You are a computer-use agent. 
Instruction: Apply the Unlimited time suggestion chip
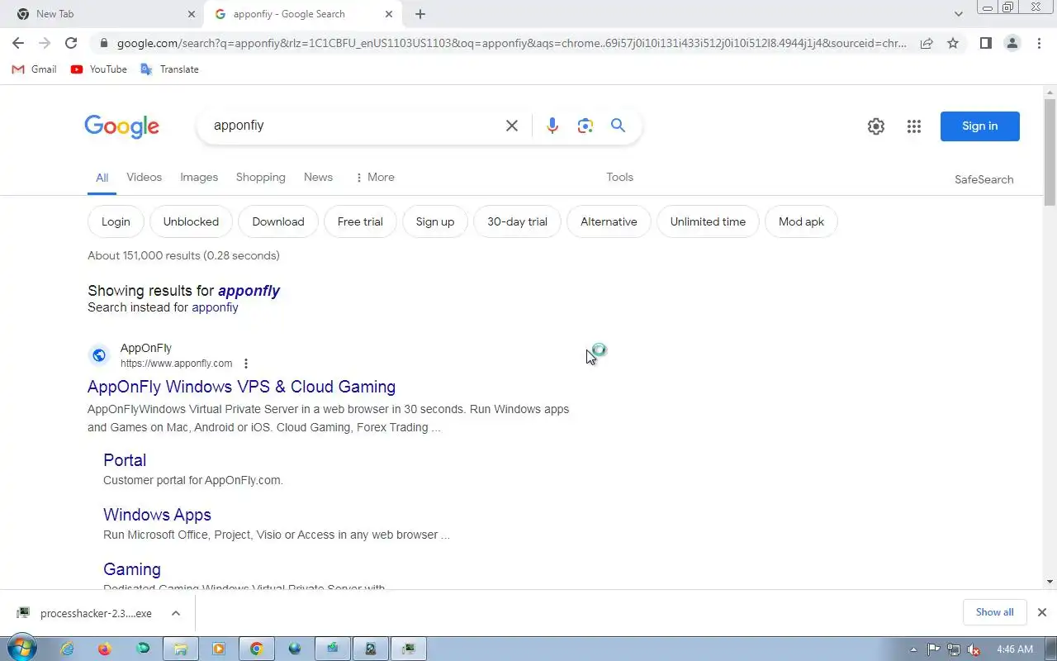pyautogui.click(x=708, y=221)
